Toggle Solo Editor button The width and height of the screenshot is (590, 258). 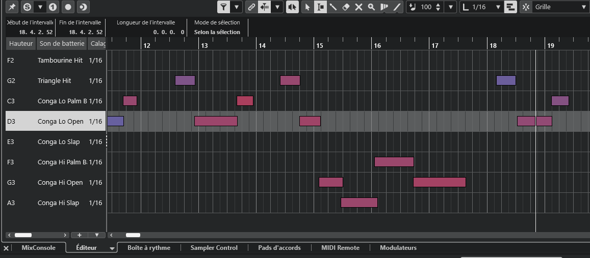(x=27, y=7)
